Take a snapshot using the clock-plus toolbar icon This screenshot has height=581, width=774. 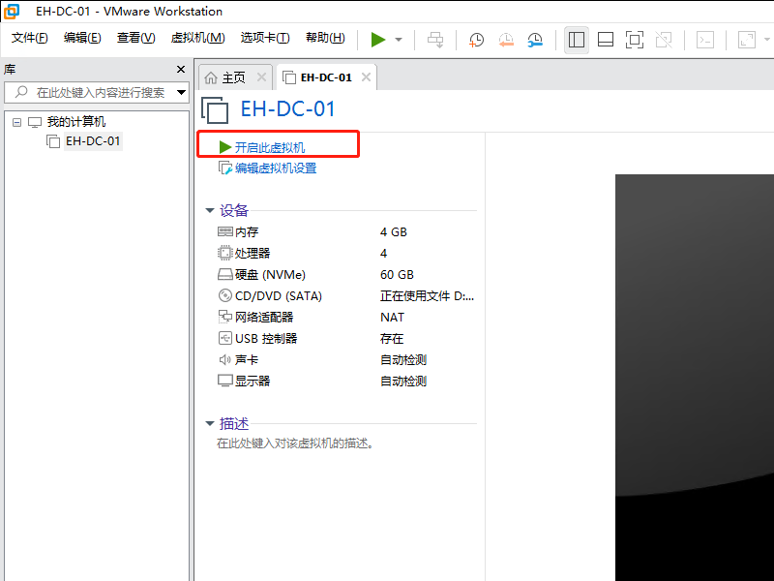click(x=474, y=40)
